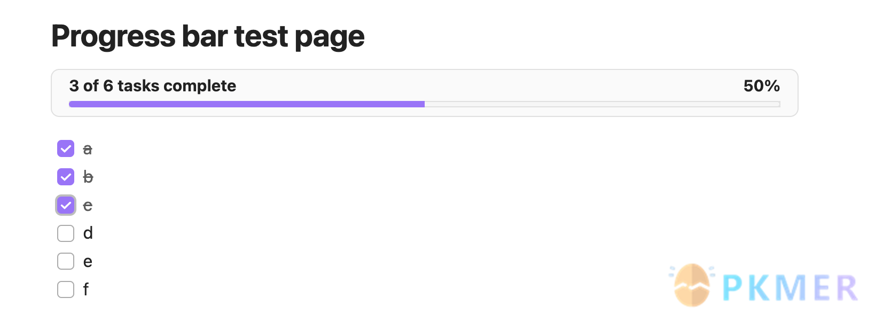This screenshot has height=329, width=875.
Task: Mark task f as complete
Action: [66, 289]
